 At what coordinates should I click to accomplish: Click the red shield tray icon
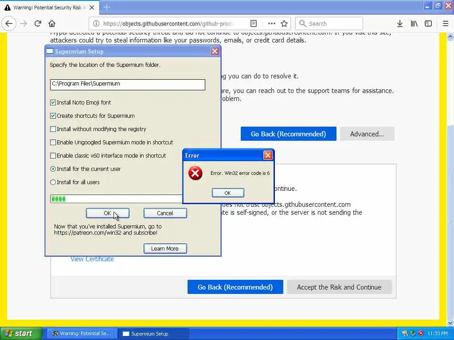coord(421,333)
